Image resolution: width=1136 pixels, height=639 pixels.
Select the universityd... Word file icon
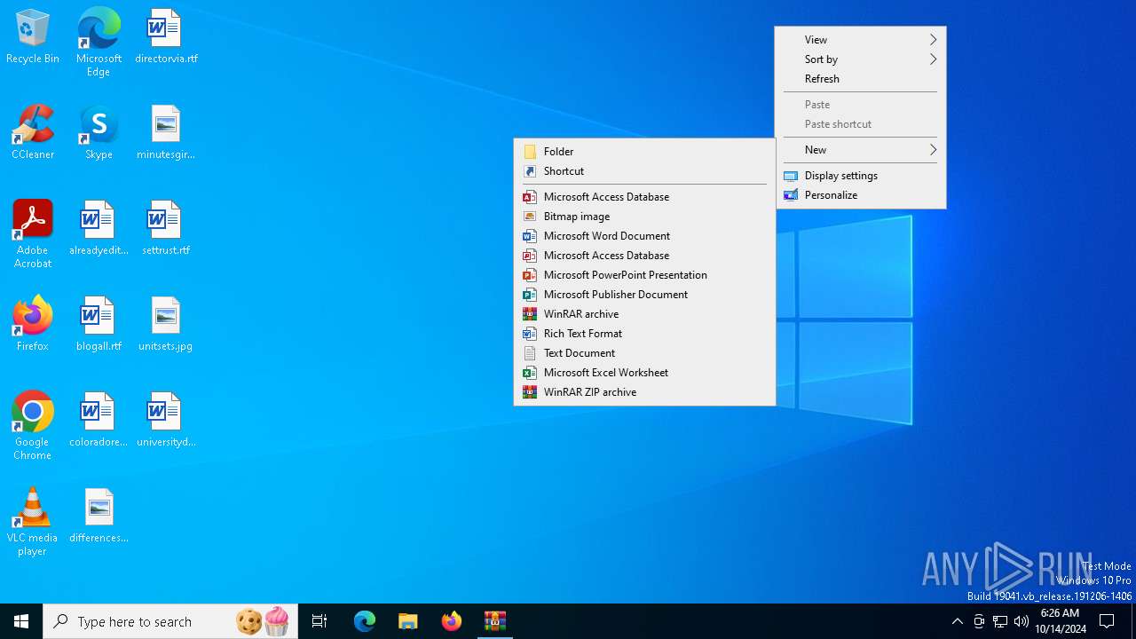point(166,421)
